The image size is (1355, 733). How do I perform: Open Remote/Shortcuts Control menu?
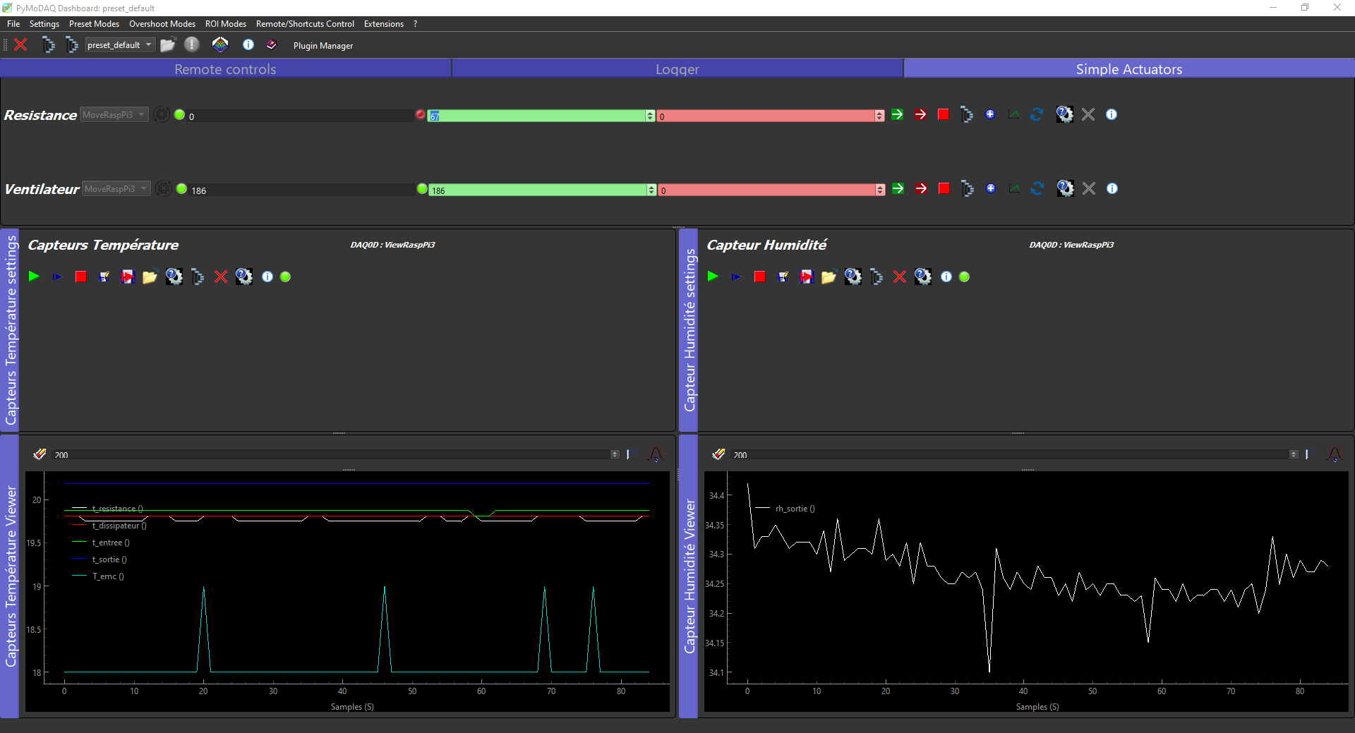pos(305,23)
